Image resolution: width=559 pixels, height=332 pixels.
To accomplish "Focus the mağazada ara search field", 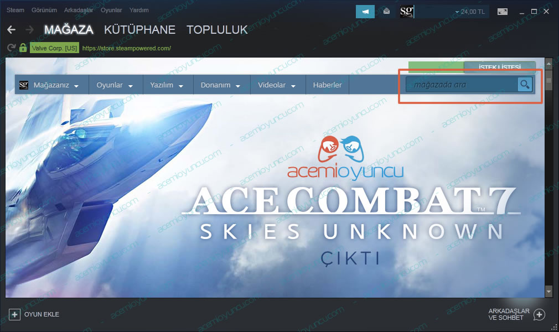I will (462, 85).
